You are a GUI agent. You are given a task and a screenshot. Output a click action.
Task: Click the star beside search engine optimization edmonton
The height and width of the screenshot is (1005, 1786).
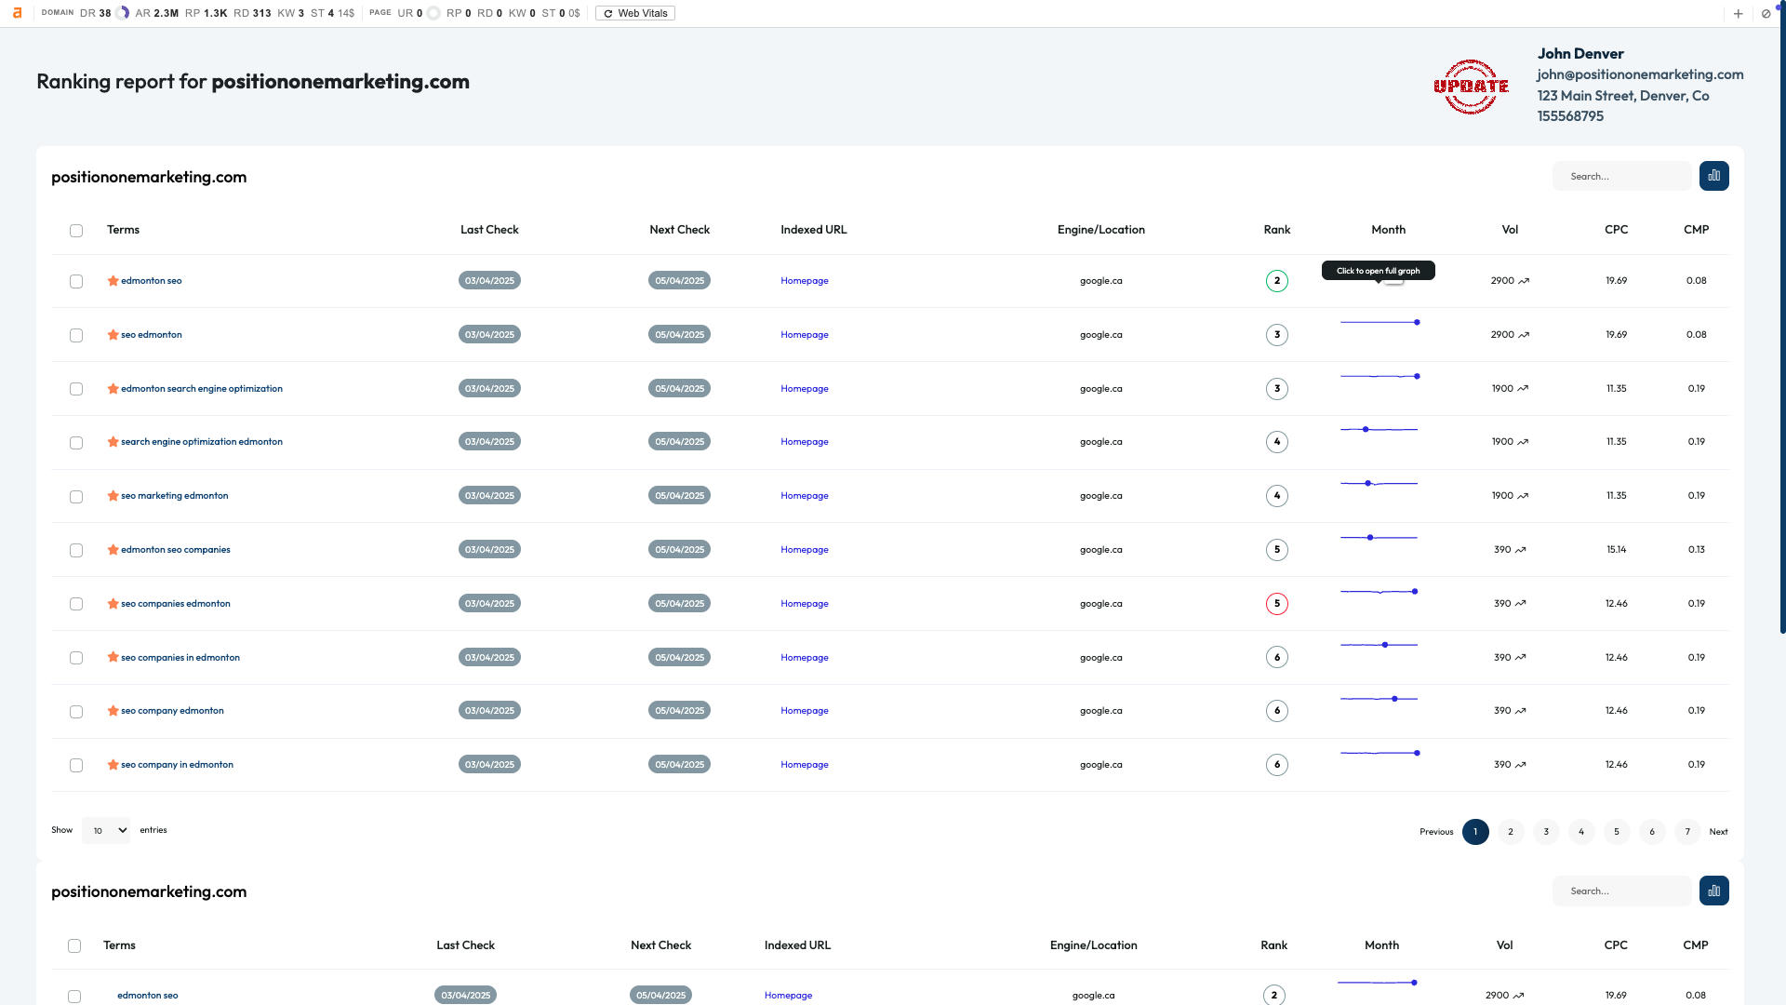pyautogui.click(x=113, y=441)
